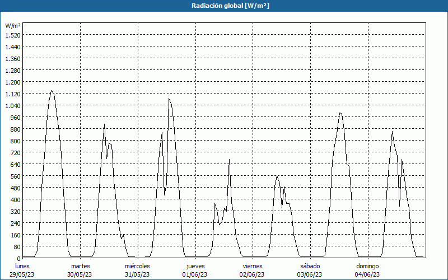Click the 31/05/23 date label
The image size is (448, 280).
(137, 274)
